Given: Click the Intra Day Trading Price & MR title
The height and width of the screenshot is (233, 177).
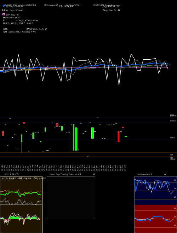Looking at the screenshot, I should coord(65,174).
